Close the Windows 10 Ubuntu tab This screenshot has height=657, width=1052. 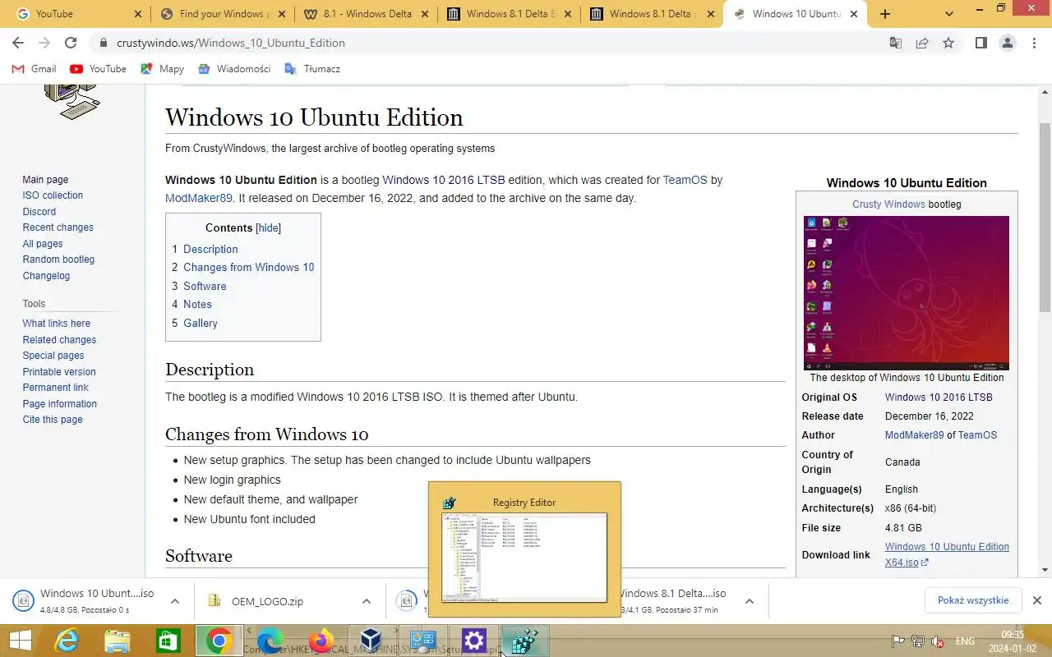coord(853,14)
